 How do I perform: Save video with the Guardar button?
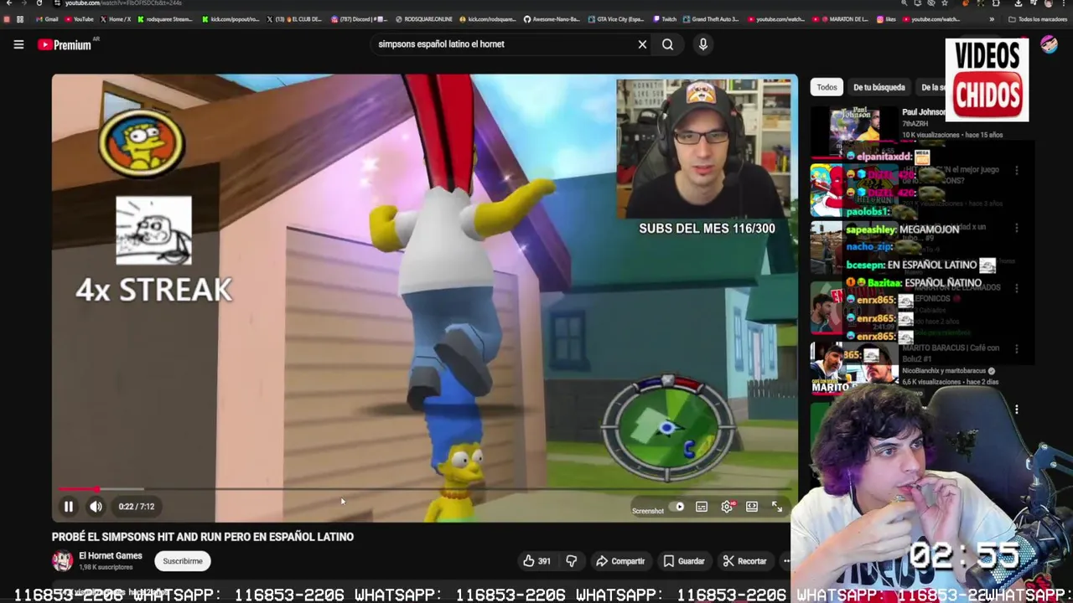pyautogui.click(x=684, y=561)
